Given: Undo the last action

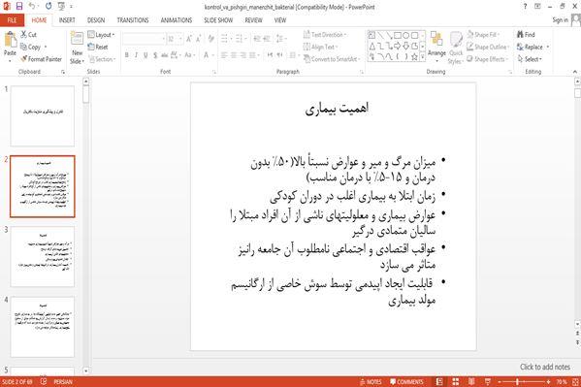Looking at the screenshot, I should tap(32, 6).
